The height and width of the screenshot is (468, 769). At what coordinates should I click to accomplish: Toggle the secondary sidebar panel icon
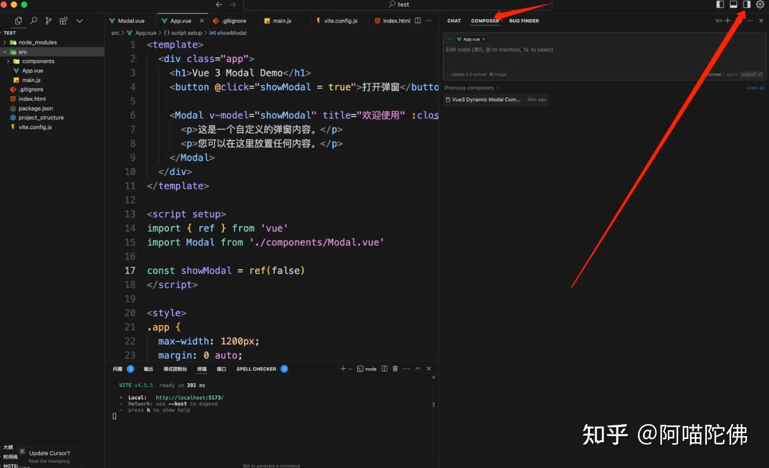coord(745,4)
